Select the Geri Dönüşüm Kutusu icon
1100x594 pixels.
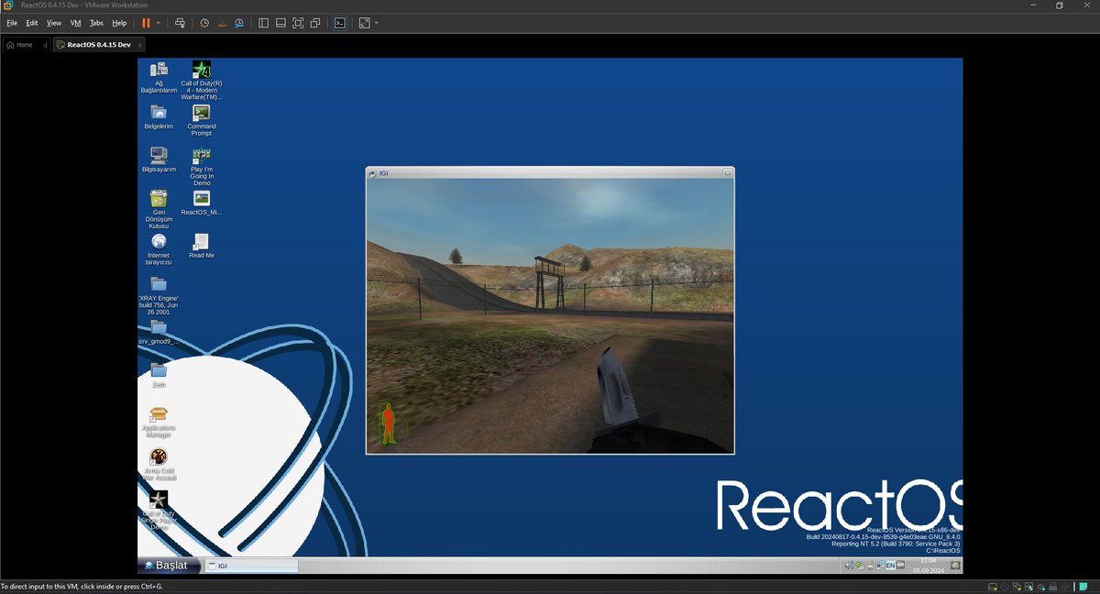(x=159, y=210)
